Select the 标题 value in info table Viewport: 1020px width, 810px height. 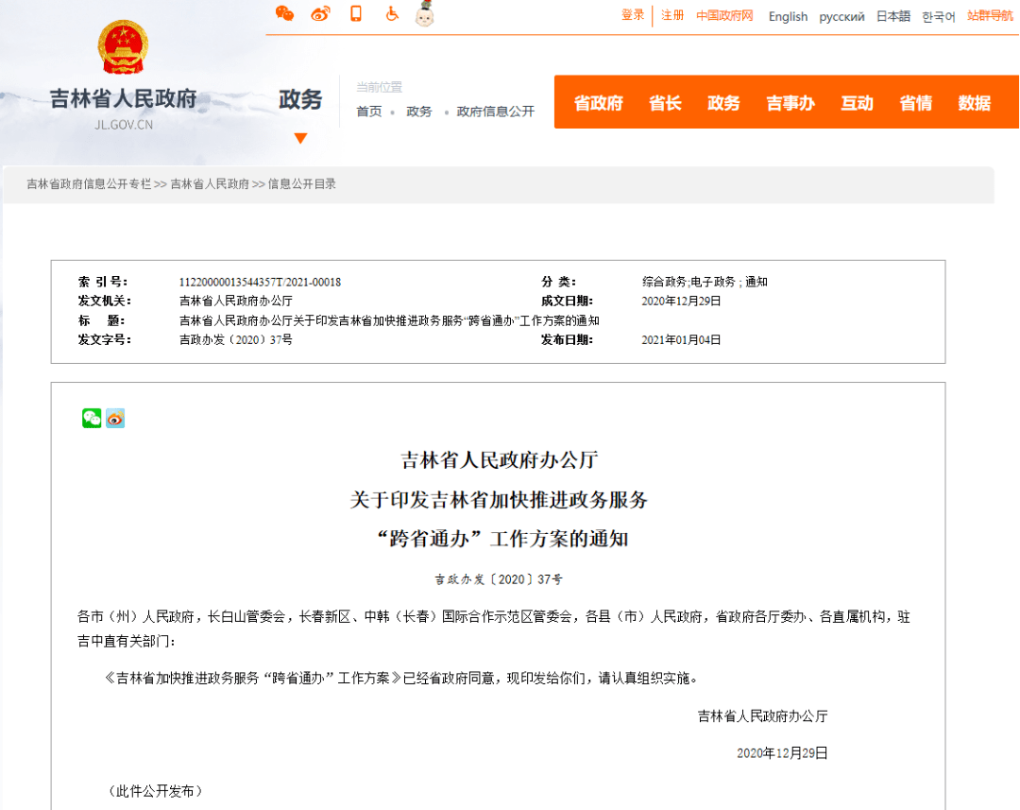coord(389,320)
